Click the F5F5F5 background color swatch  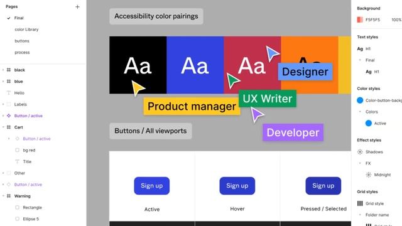[360, 19]
